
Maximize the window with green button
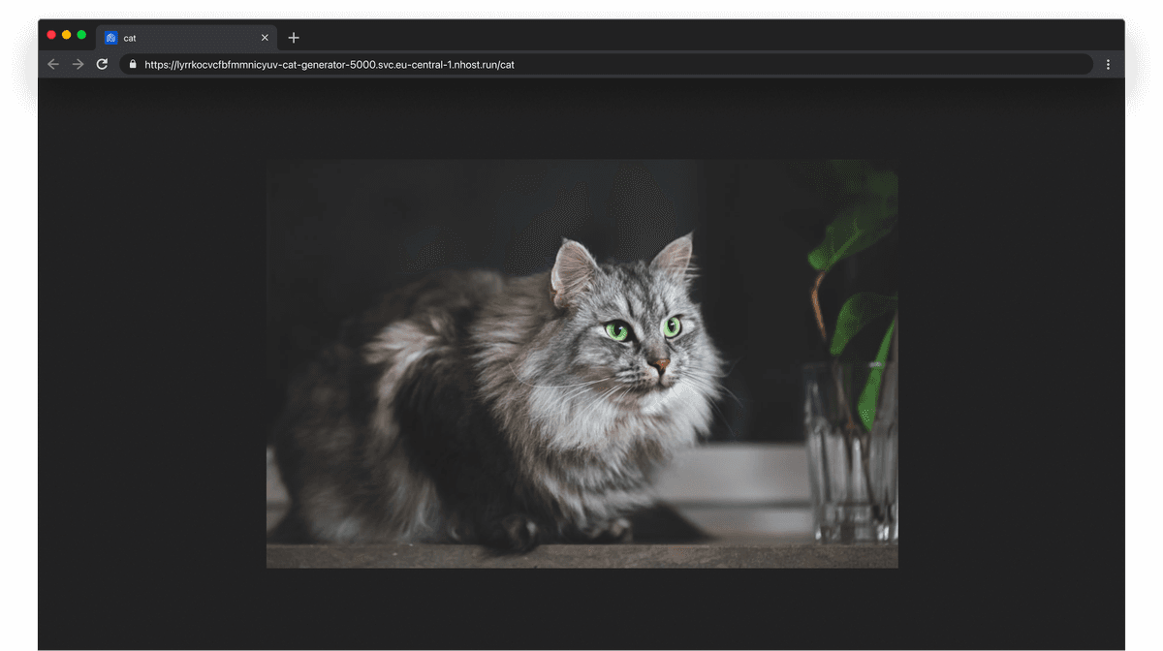coord(81,35)
